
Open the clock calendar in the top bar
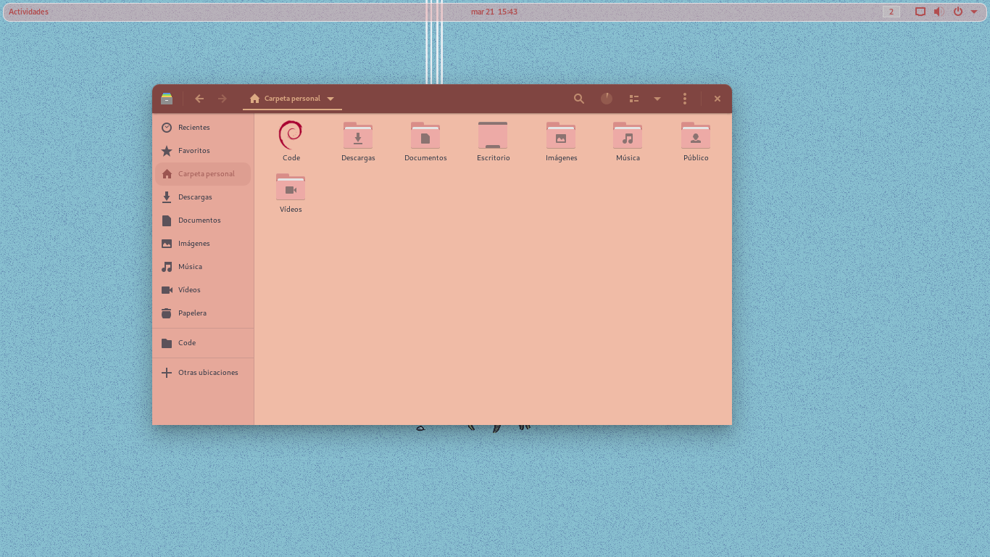click(494, 12)
